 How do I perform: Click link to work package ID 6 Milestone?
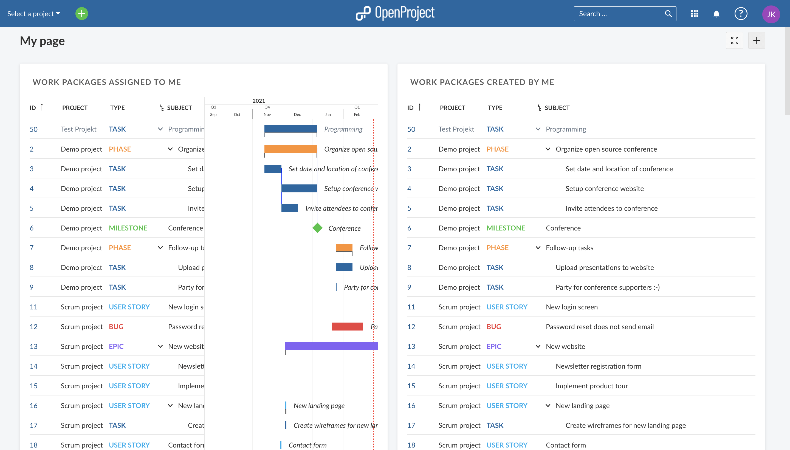click(32, 228)
